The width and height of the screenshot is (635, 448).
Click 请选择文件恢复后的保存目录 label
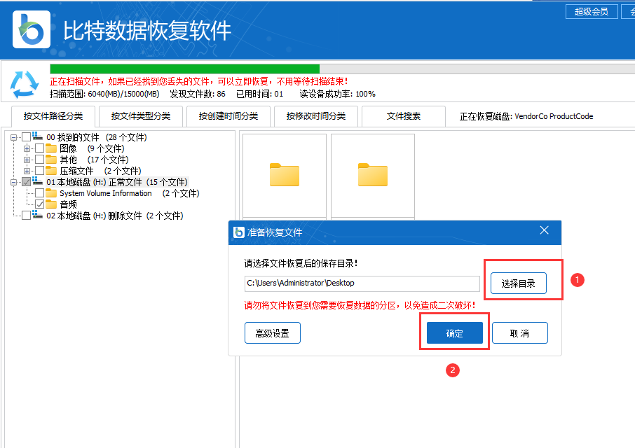(301, 263)
